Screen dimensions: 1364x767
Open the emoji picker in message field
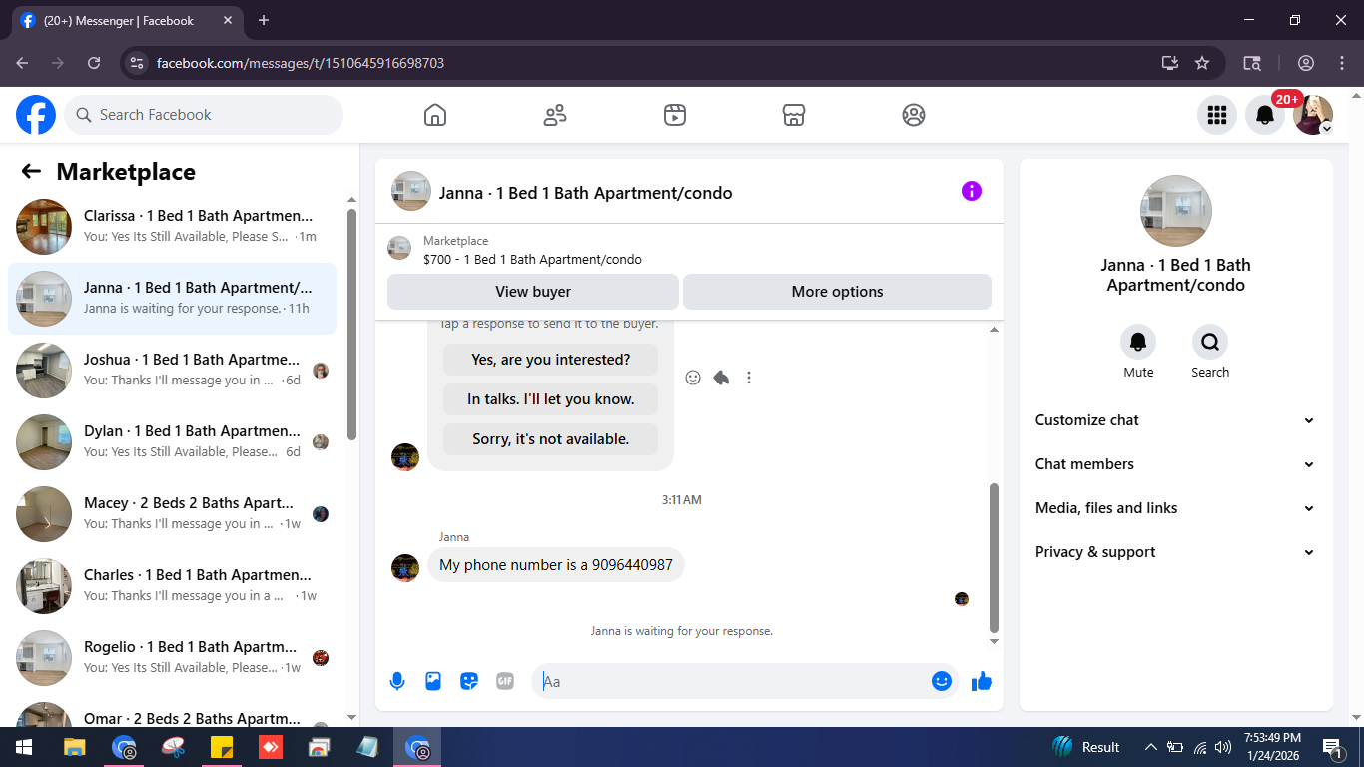pos(941,681)
